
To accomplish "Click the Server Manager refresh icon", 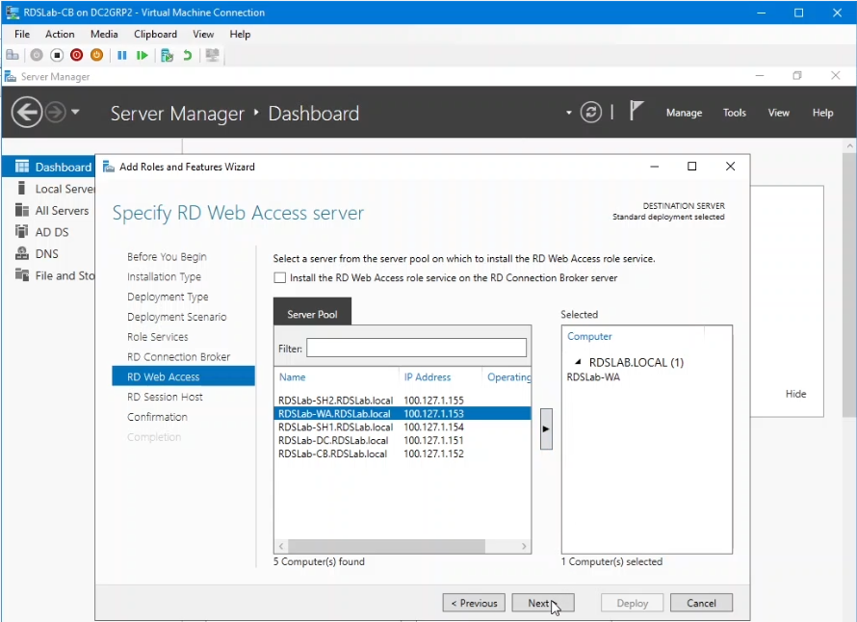I will [x=591, y=113].
